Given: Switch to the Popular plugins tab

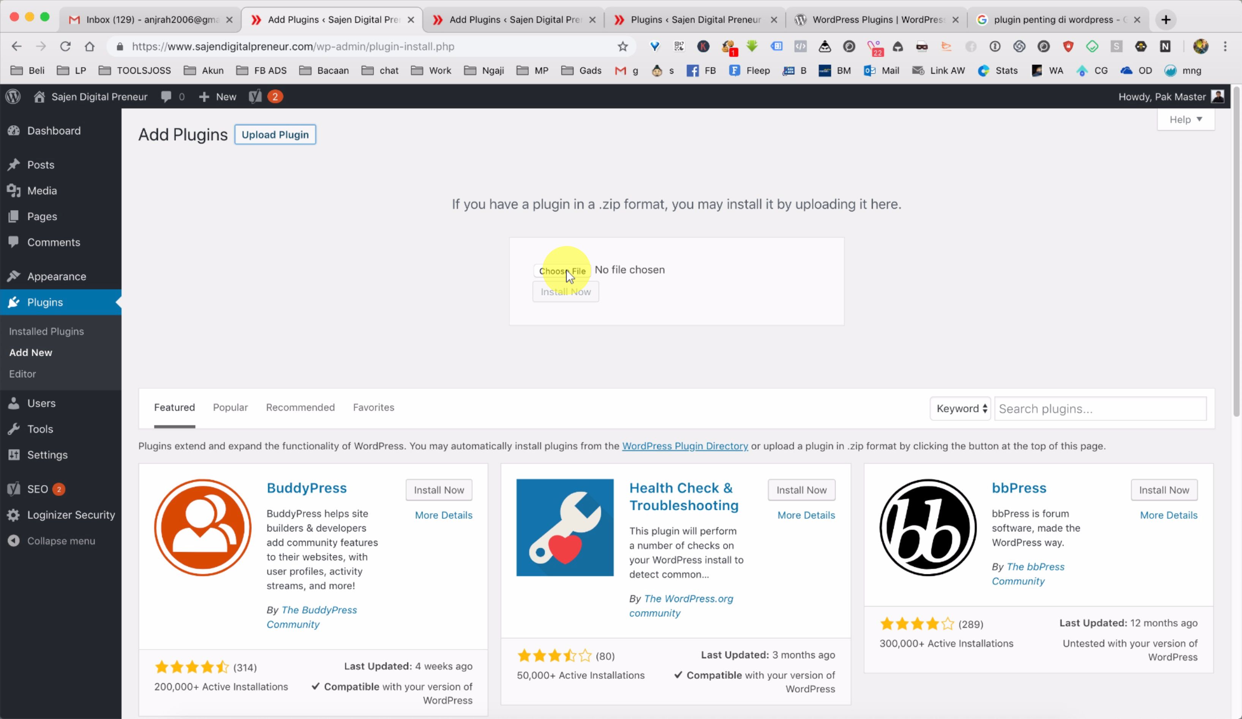Looking at the screenshot, I should click(230, 407).
